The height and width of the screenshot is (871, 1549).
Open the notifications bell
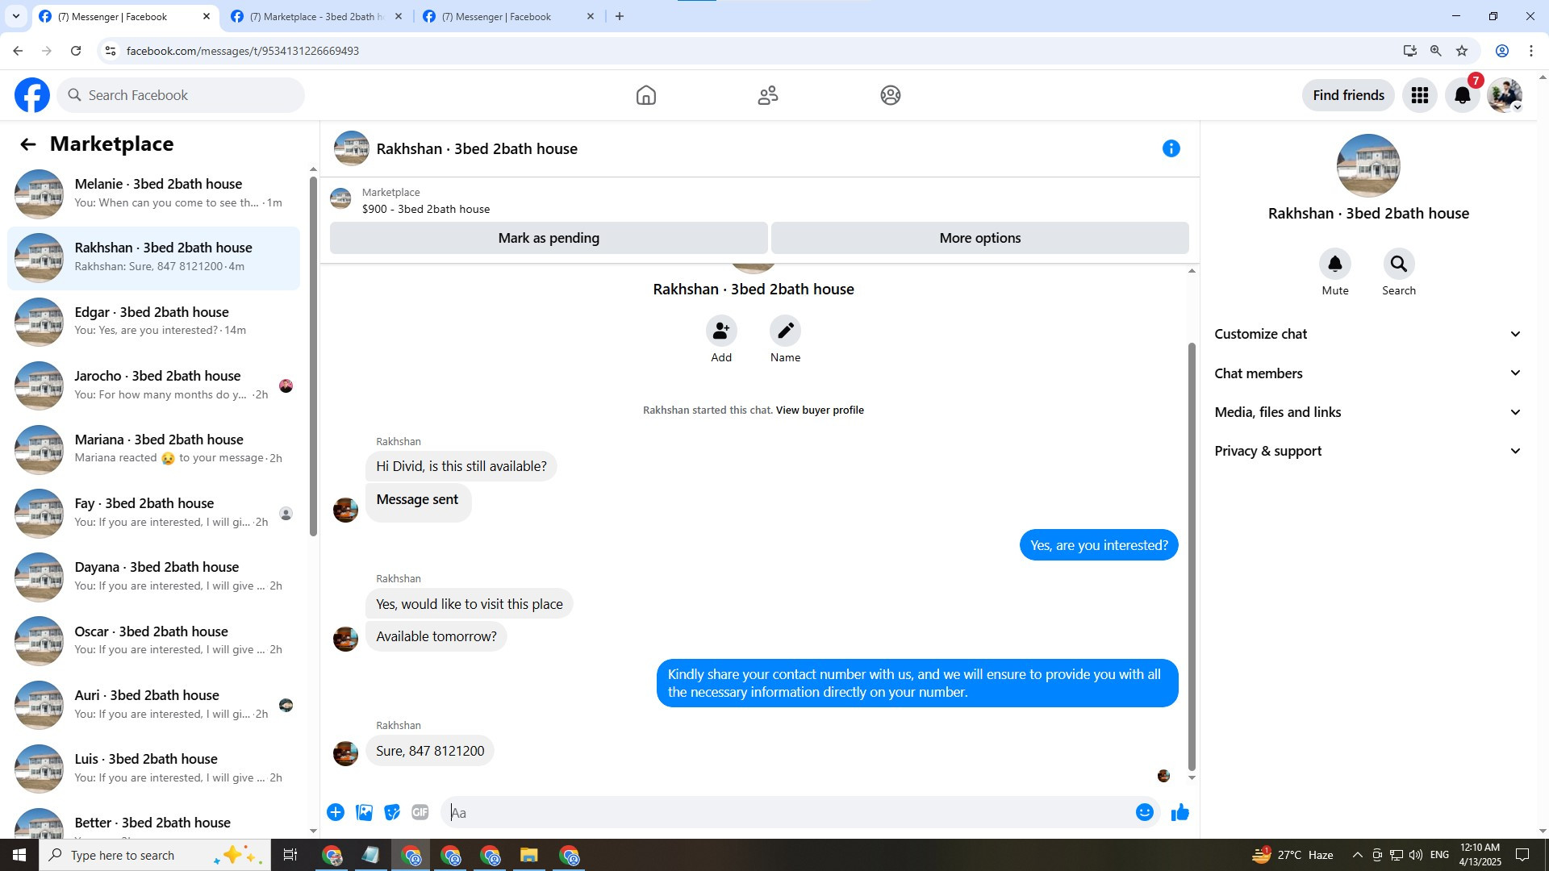(1463, 95)
